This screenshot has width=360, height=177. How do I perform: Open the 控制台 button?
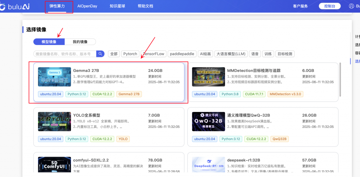click(x=330, y=6)
